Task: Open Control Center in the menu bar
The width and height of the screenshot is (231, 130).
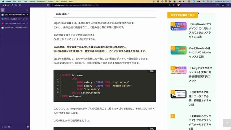Action: coord(211,1)
